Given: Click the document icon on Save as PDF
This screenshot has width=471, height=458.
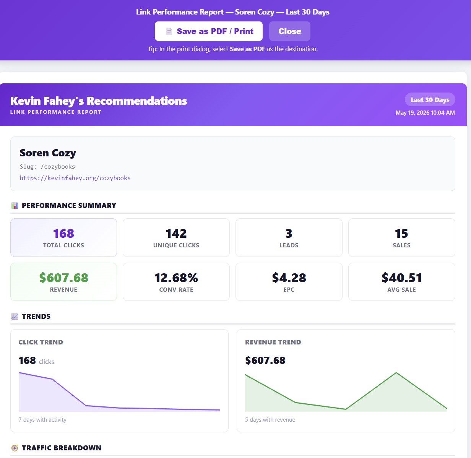Looking at the screenshot, I should 169,31.
